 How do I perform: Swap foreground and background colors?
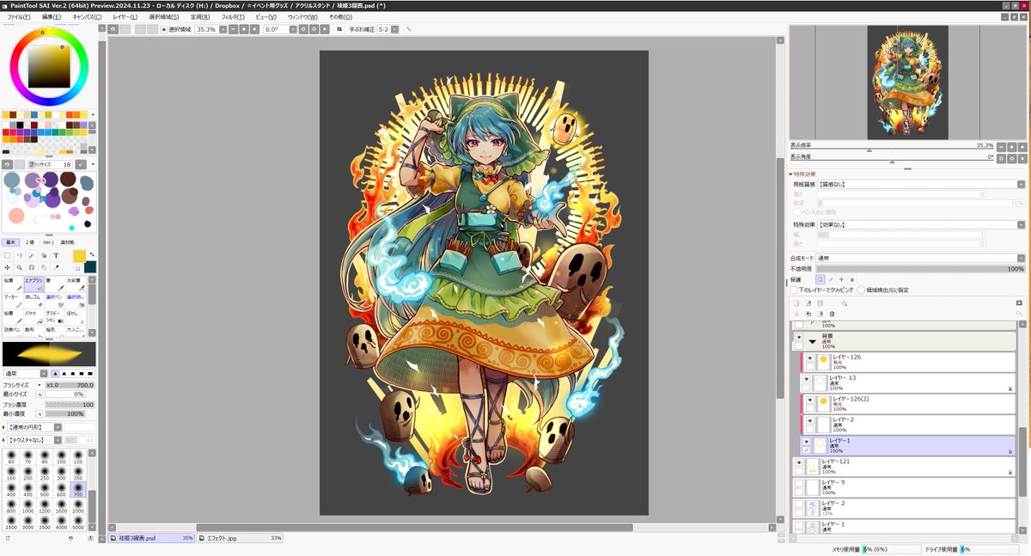pyautogui.click(x=91, y=255)
